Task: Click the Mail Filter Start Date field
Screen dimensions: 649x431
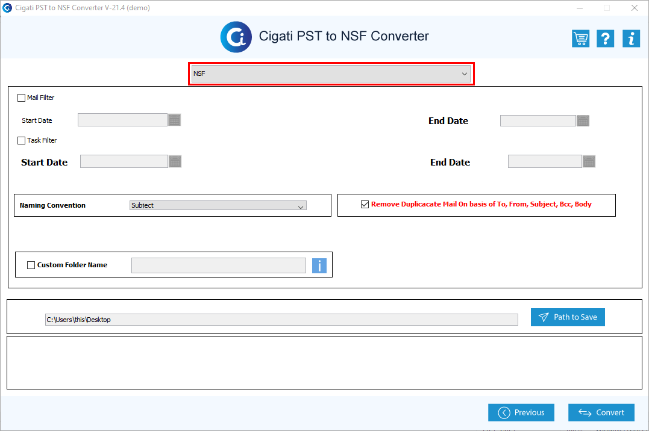Action: (x=122, y=120)
